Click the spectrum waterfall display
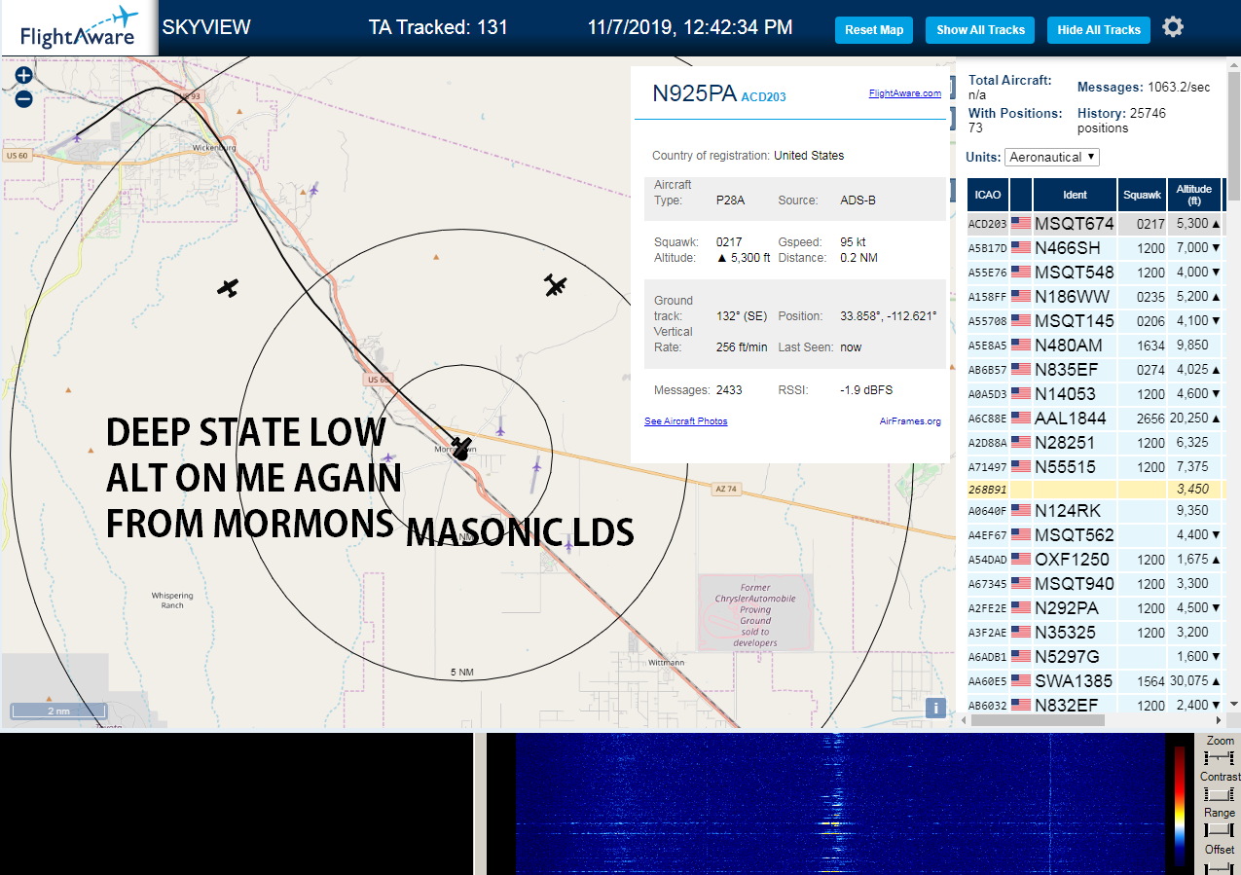This screenshot has height=875, width=1241. click(x=840, y=804)
